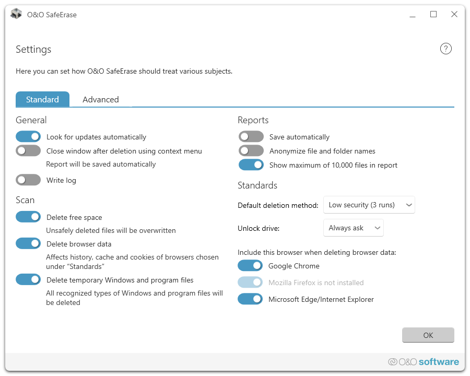Enable Close window after deletion toggle
The image size is (470, 376).
pyautogui.click(x=28, y=151)
